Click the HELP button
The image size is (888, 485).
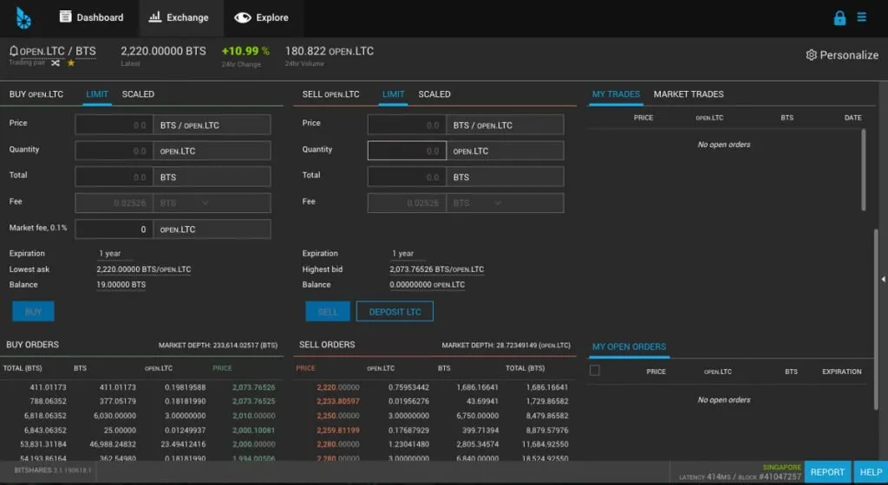pyautogui.click(x=871, y=472)
